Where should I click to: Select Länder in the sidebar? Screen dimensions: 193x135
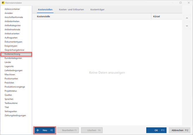coord(8,62)
